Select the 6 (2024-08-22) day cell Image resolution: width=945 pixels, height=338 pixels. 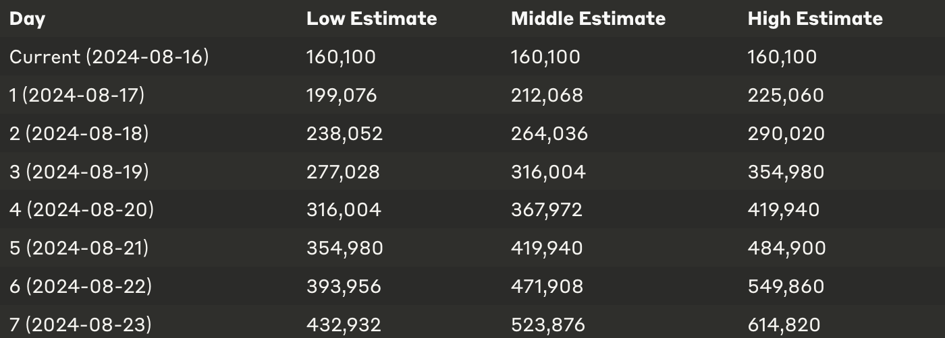click(x=80, y=287)
